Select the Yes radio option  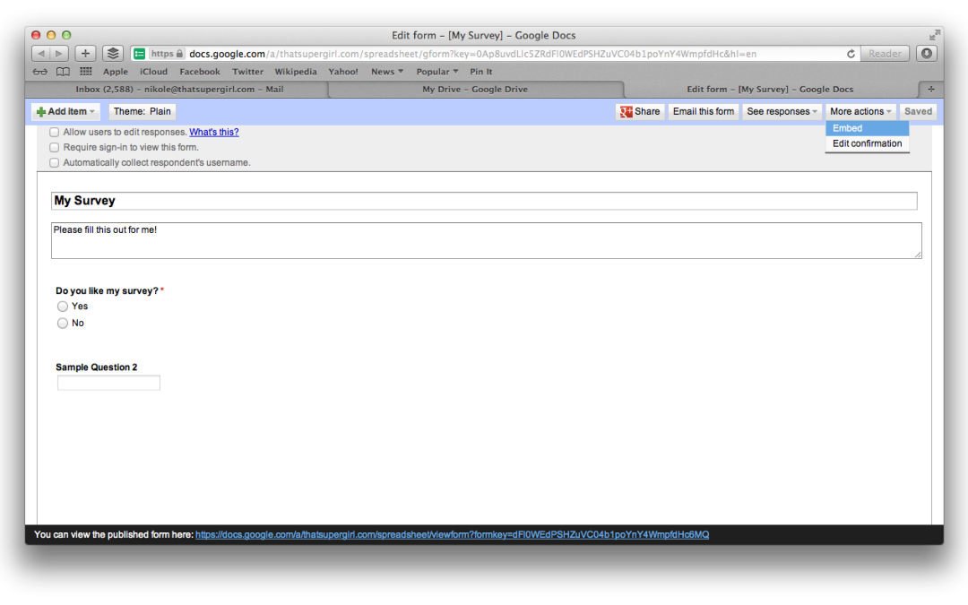tap(63, 307)
